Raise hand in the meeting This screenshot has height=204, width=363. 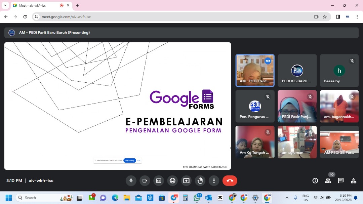tap(200, 181)
